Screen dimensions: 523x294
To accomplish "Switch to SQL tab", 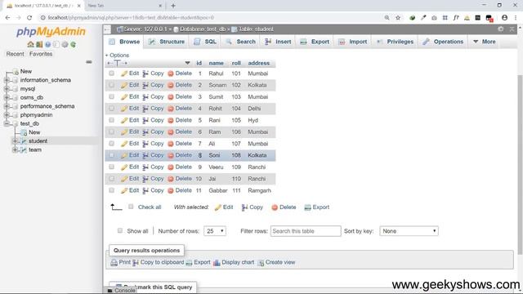I will (x=205, y=42).
